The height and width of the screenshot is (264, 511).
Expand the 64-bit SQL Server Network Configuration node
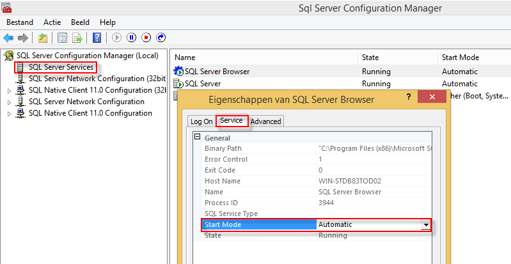pyautogui.click(x=9, y=102)
